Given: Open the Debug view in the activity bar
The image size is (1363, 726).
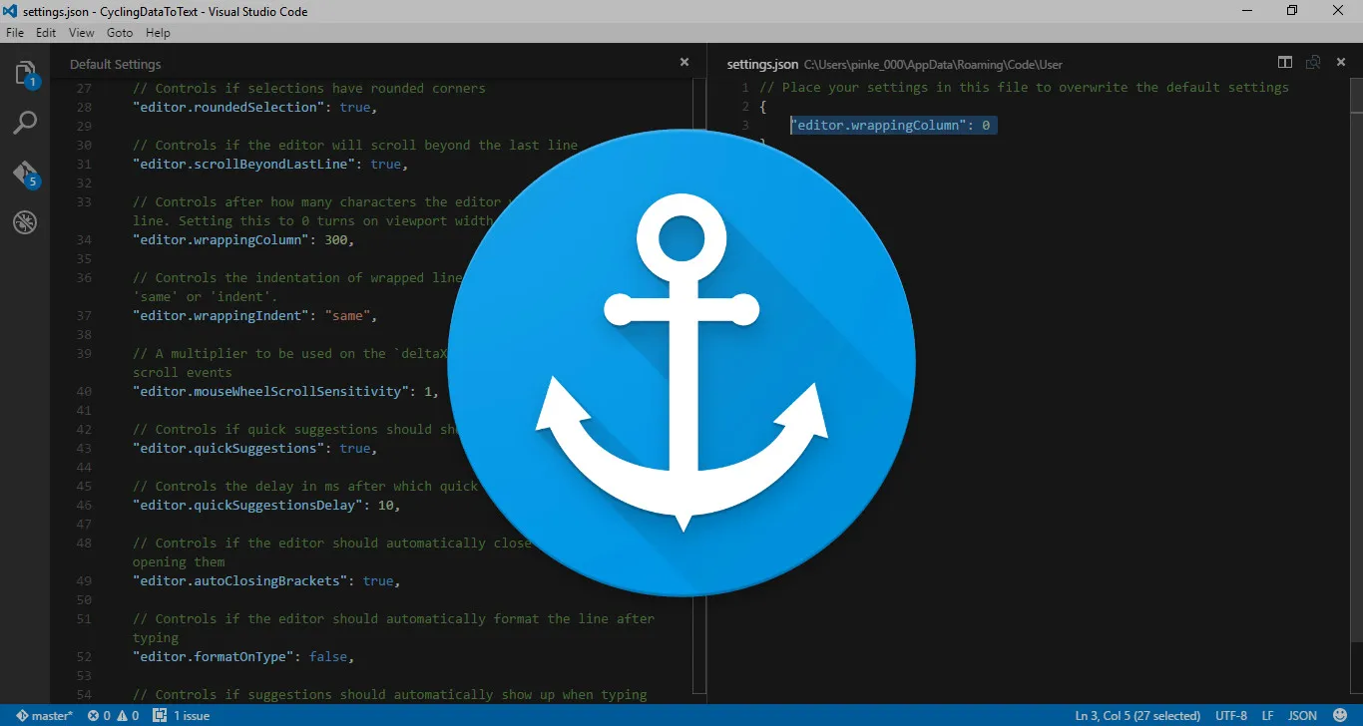Looking at the screenshot, I should pyautogui.click(x=25, y=221).
